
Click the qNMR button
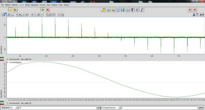click(201, 108)
